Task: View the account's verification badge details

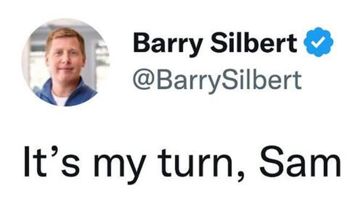Action: pos(319,42)
